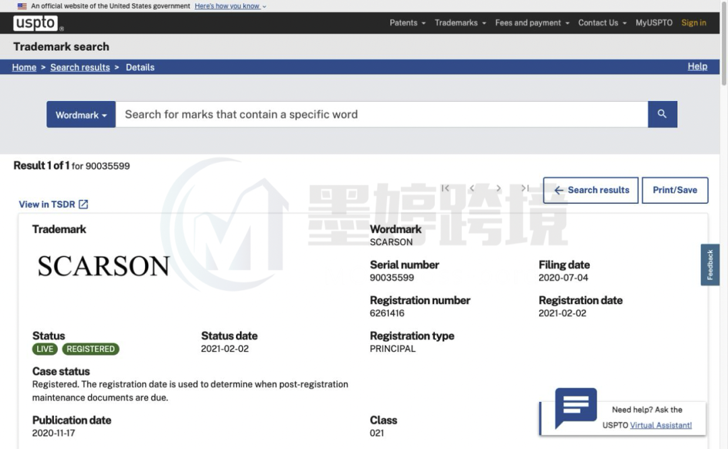Open the MyUSPTO link

click(x=654, y=23)
